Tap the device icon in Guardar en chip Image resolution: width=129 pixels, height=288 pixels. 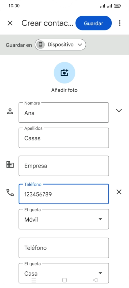click(41, 45)
